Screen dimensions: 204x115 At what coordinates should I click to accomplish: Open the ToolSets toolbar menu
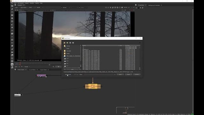(12, 49)
